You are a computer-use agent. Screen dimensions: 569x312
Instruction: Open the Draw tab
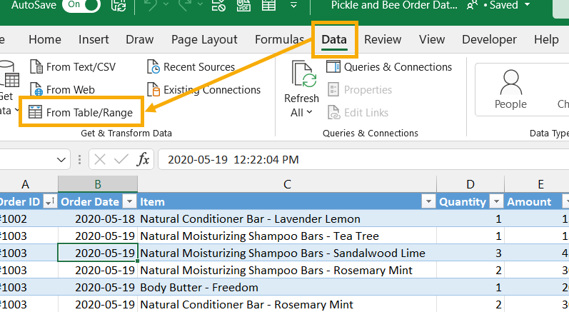tap(140, 39)
